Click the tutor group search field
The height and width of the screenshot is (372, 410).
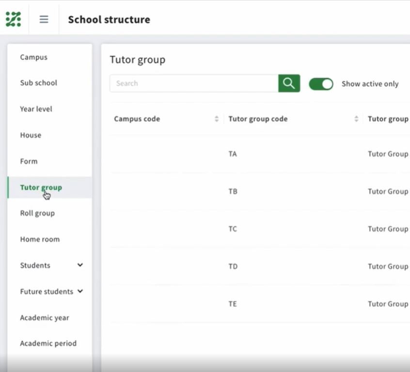(x=194, y=83)
